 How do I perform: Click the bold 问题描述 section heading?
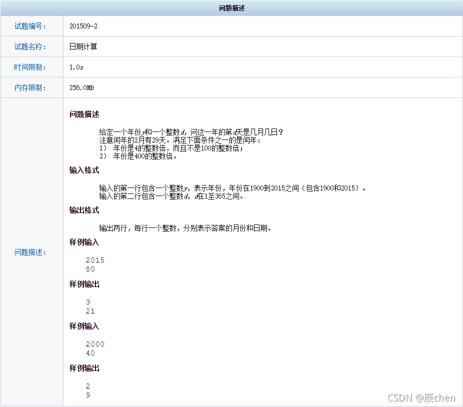pos(84,114)
